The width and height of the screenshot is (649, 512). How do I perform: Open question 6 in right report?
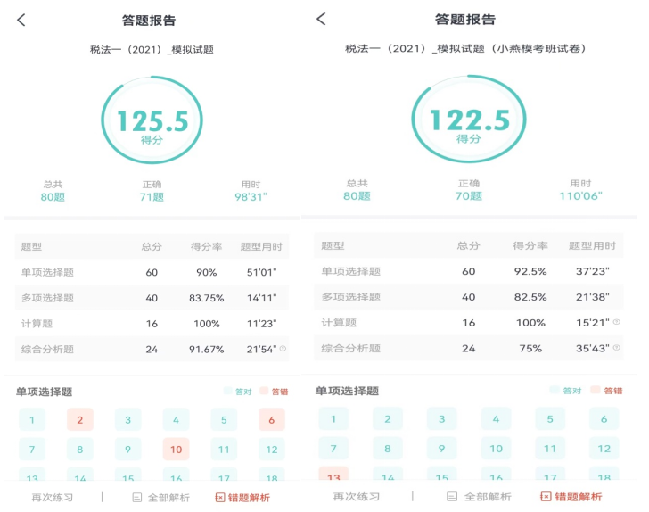604,419
